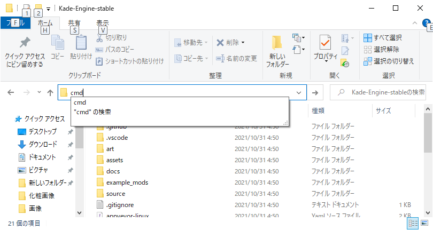Expand address bar history dropdown

(x=299, y=93)
